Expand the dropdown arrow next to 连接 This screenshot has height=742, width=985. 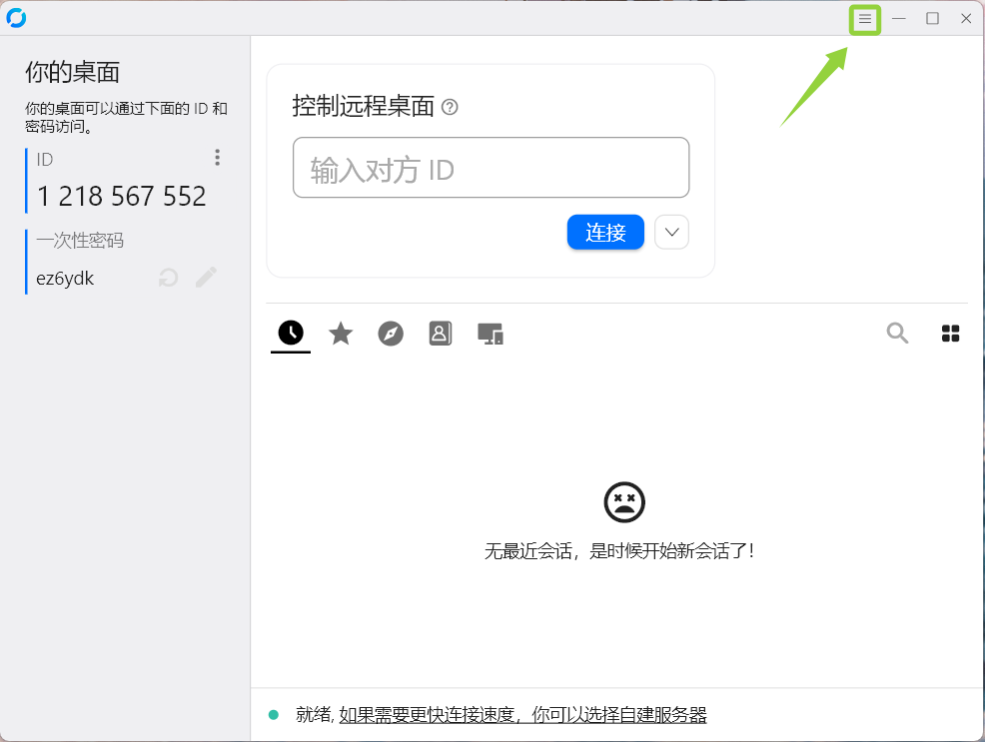671,233
